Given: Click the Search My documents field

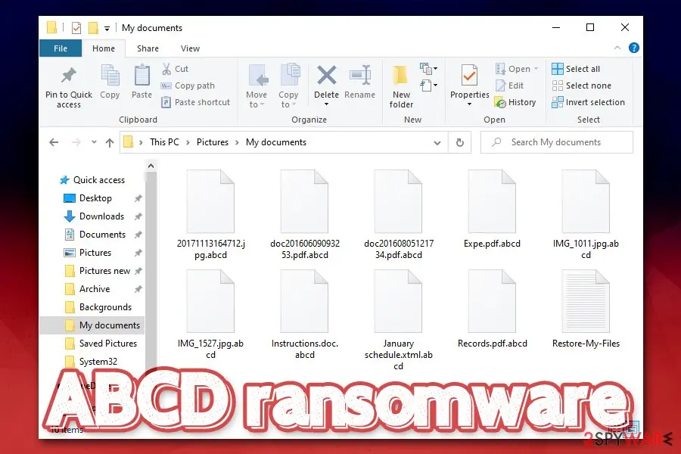Looking at the screenshot, I should pyautogui.click(x=556, y=142).
